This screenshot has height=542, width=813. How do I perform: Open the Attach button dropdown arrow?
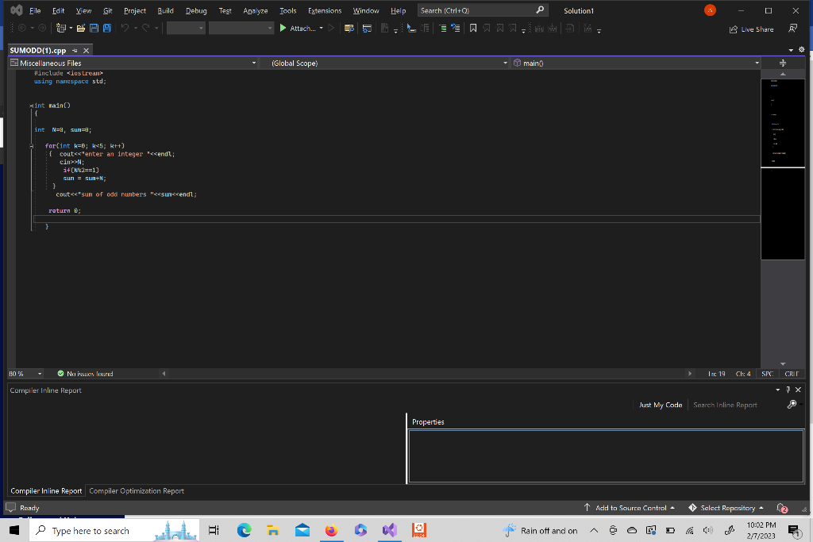tap(321, 29)
